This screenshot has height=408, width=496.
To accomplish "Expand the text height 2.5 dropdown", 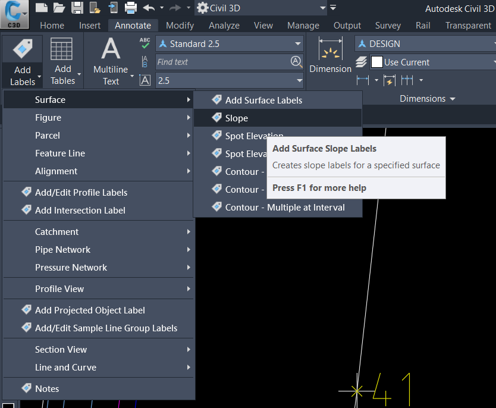I will pyautogui.click(x=299, y=81).
